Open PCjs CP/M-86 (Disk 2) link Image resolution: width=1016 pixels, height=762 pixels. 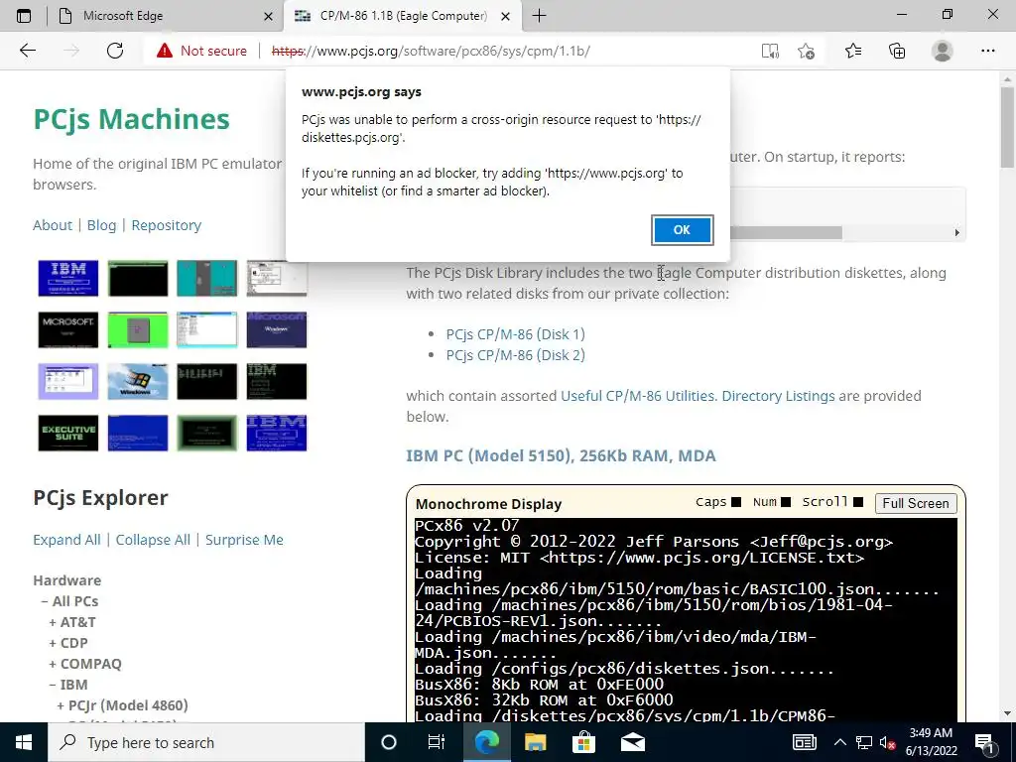click(x=515, y=355)
